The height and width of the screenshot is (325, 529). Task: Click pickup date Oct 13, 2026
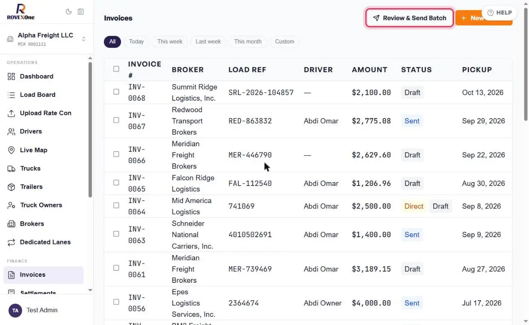(483, 93)
